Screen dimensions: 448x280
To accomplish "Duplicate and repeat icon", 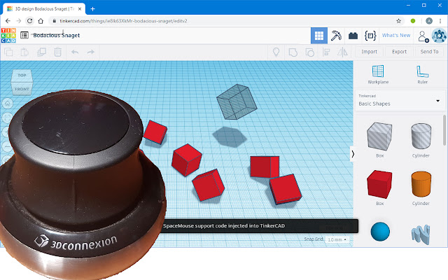I will (41, 52).
